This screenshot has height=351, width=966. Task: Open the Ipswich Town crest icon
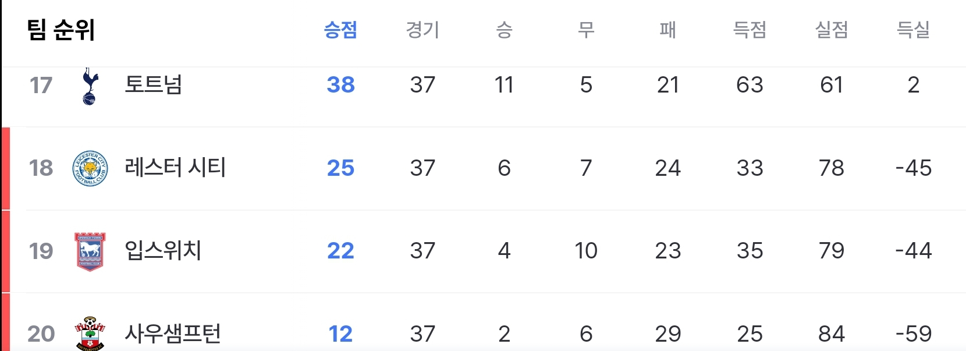pyautogui.click(x=90, y=251)
